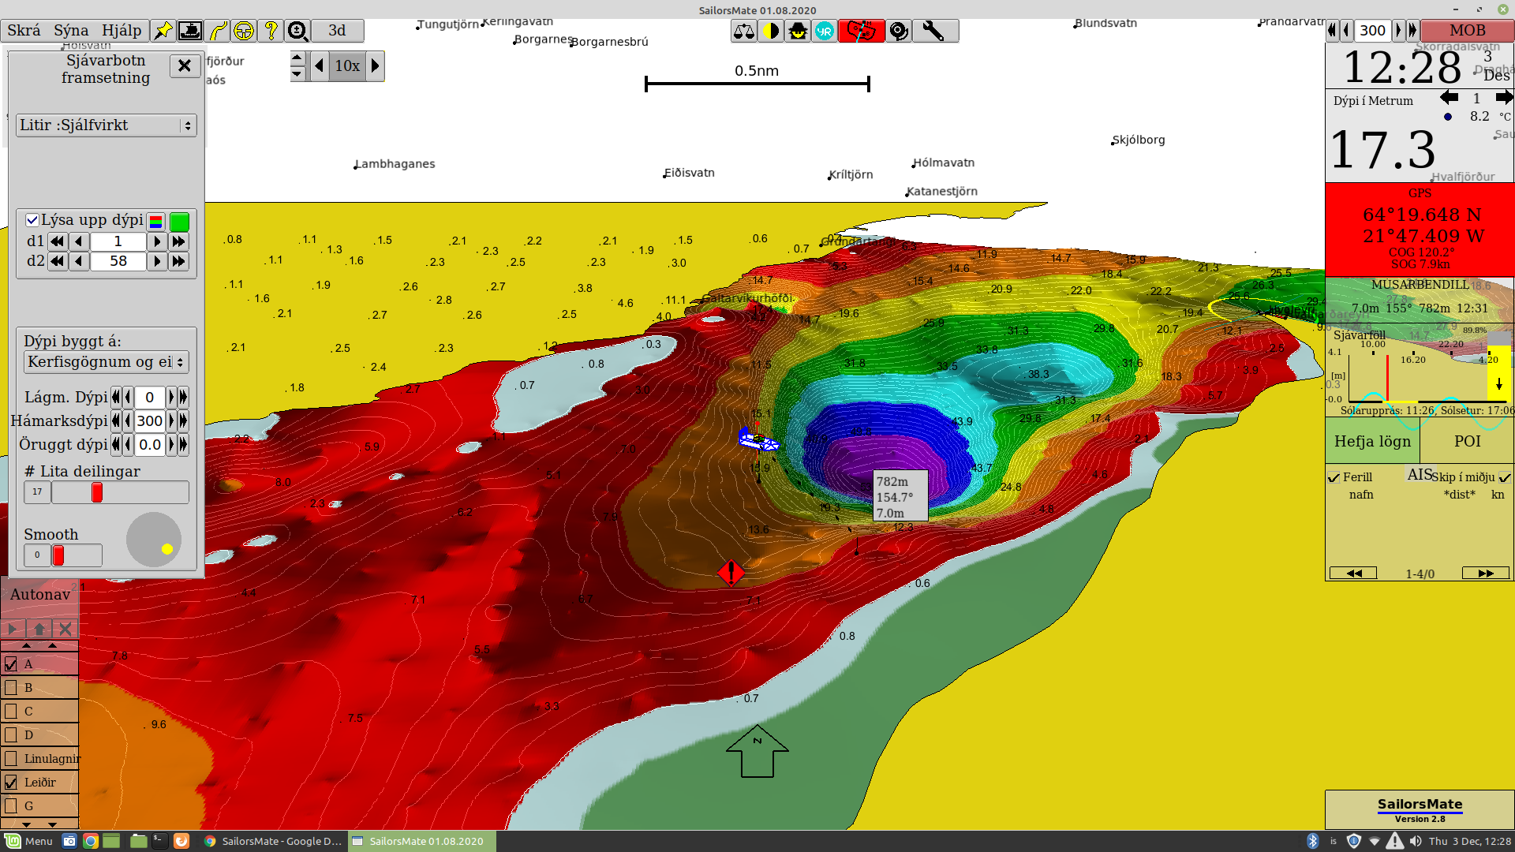Click the Lita deilingar slider

pyautogui.click(x=120, y=492)
